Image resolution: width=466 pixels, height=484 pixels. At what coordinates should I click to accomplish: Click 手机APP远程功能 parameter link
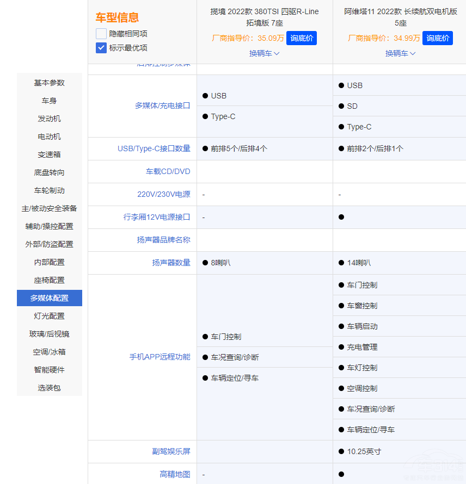(x=160, y=357)
